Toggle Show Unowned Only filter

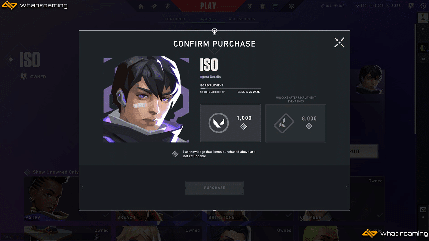pos(52,172)
